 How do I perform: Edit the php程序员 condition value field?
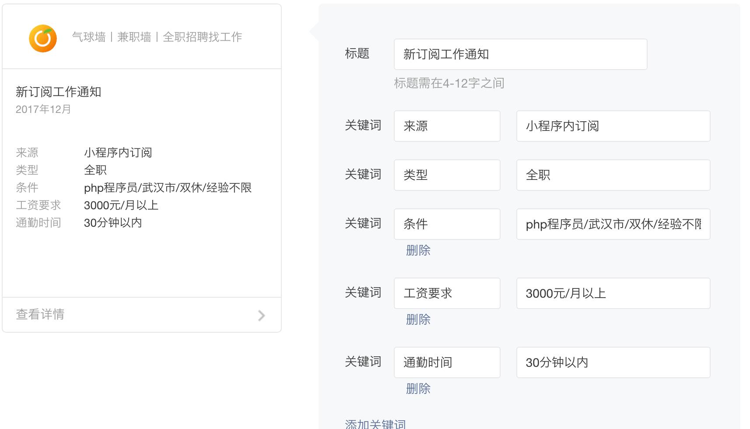coord(613,224)
